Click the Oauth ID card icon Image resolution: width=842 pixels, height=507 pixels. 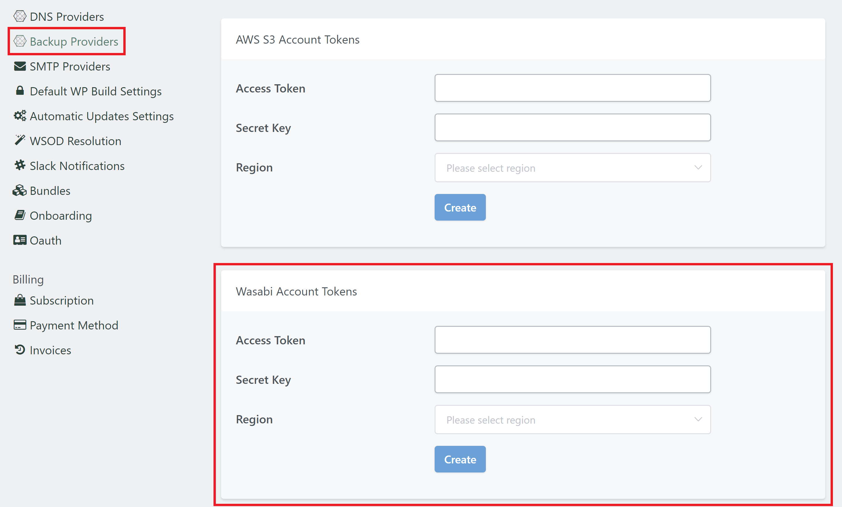[x=20, y=240]
